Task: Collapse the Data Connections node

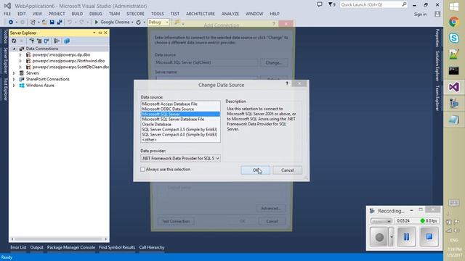Action: 14,49
